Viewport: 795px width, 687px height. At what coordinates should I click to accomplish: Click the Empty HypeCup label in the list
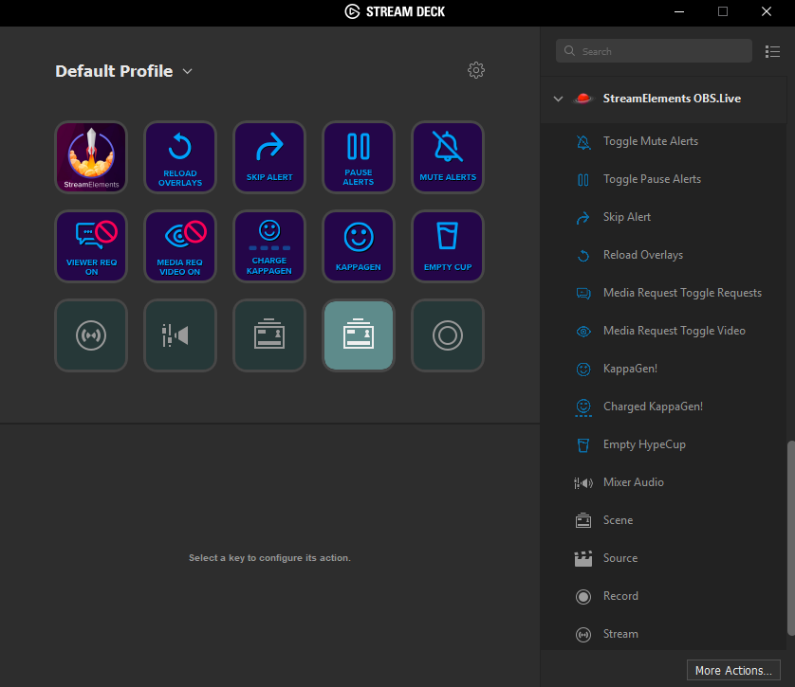coord(644,444)
